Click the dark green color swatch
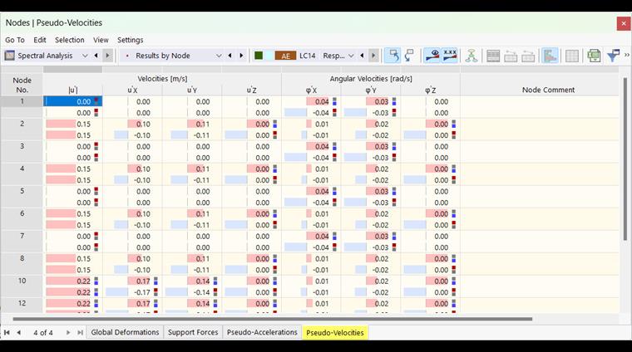The height and width of the screenshot is (352, 632). [x=259, y=56]
